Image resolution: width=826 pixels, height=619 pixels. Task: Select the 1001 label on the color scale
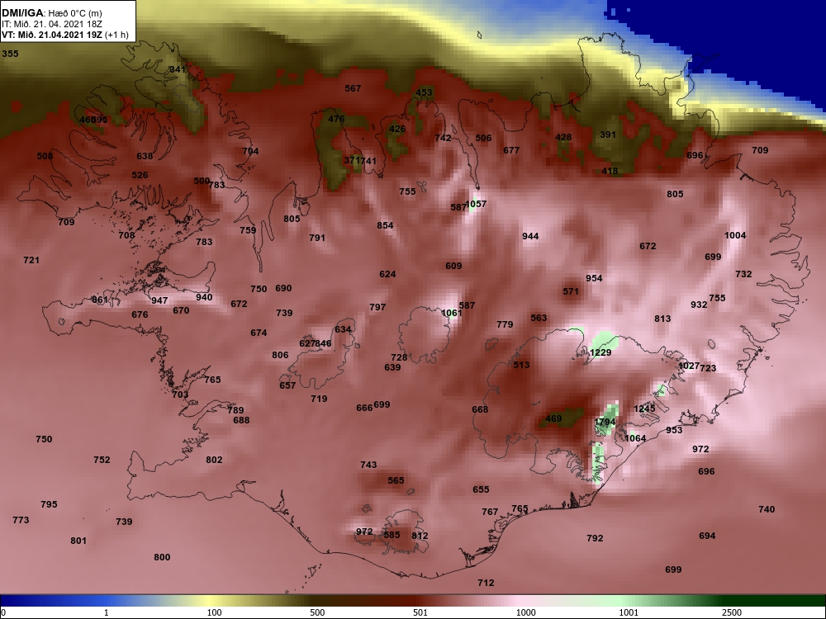click(x=629, y=612)
